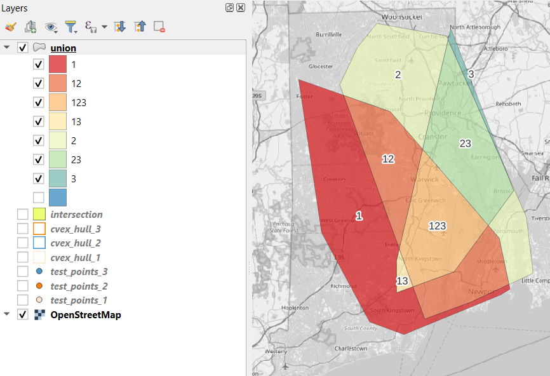
Task: Click the Expand All layers icon
Action: point(119,27)
